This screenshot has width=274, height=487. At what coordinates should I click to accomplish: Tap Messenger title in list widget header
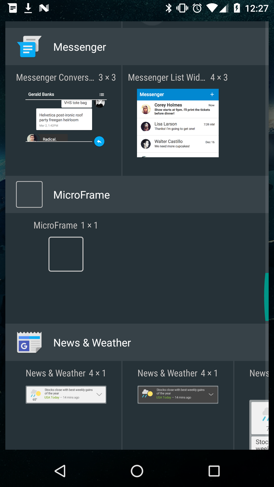pos(152,94)
